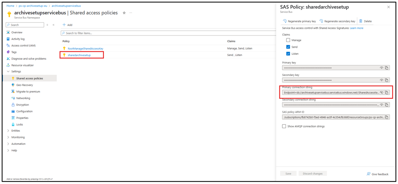Copy the Secondary connection string
This screenshot has height=184, width=398.
[387, 105]
